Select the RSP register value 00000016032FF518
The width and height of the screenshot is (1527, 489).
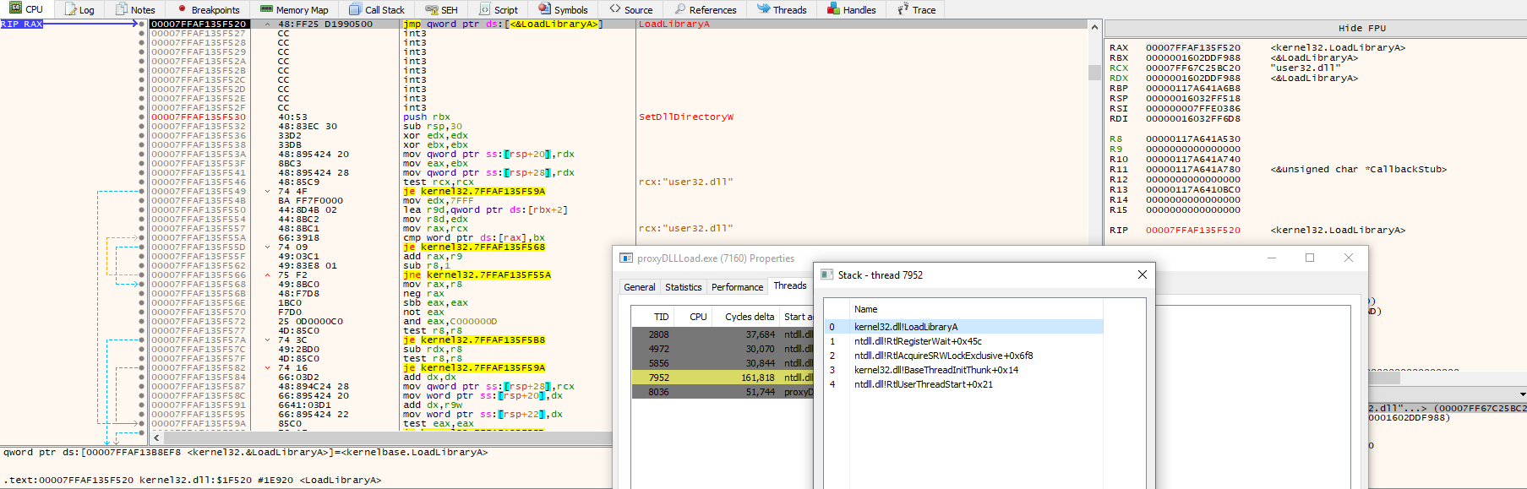pyautogui.click(x=1193, y=99)
